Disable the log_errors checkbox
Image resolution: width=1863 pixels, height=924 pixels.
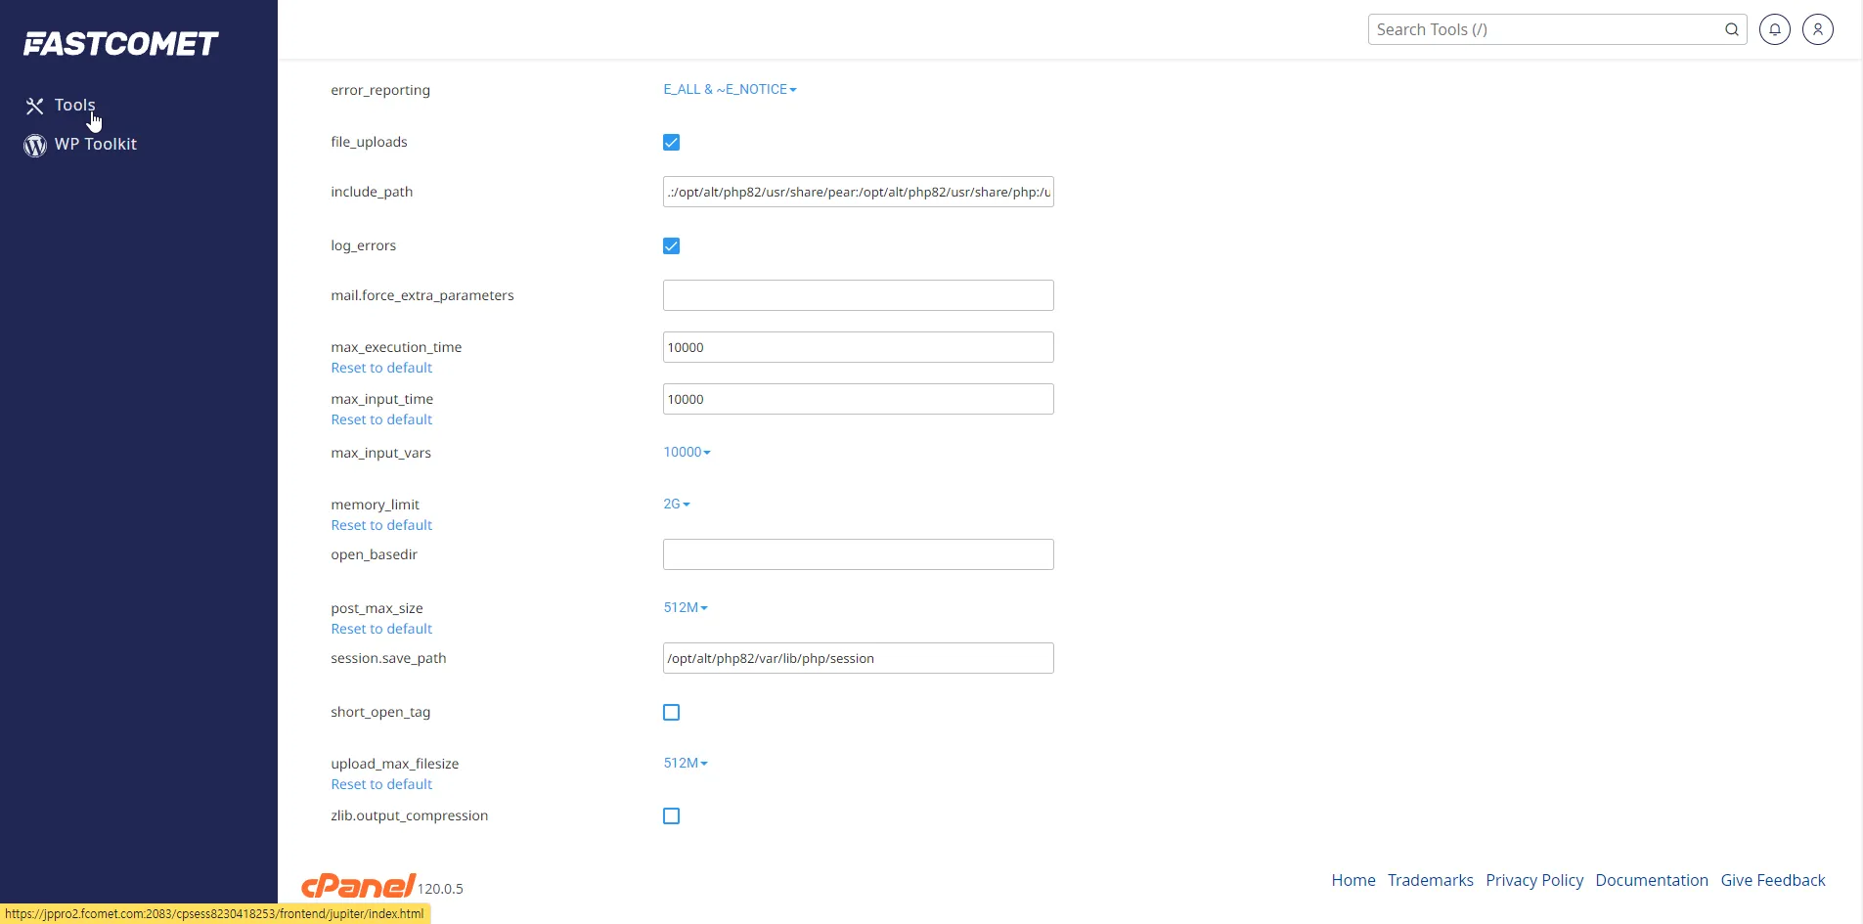pos(671,246)
